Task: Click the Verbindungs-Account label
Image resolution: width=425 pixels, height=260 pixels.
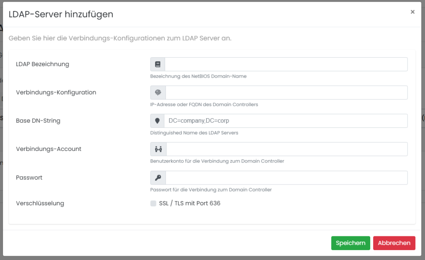Action: (49, 149)
